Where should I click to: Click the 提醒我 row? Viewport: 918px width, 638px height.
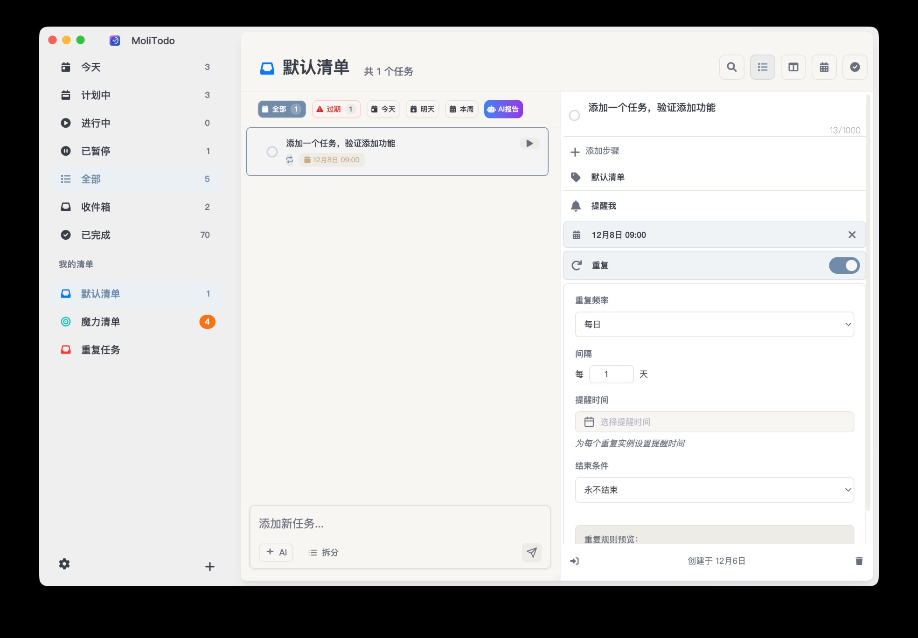[x=714, y=206]
